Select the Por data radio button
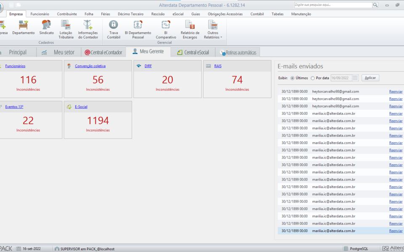This screenshot has width=404, height=252. coord(313,78)
